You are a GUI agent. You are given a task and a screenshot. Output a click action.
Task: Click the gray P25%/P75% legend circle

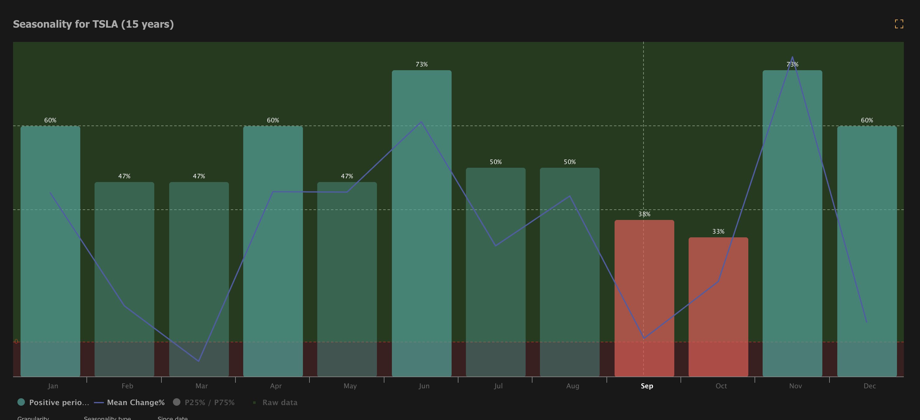point(176,402)
